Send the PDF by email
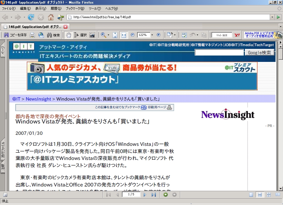The height and width of the screenshot is (205, 283). click(x=41, y=35)
